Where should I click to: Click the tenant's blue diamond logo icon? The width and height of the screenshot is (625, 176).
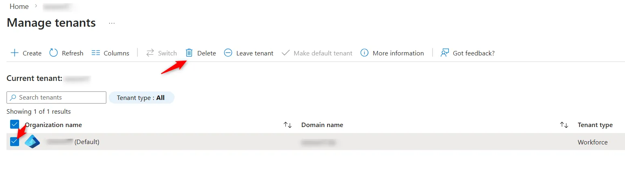click(x=32, y=142)
